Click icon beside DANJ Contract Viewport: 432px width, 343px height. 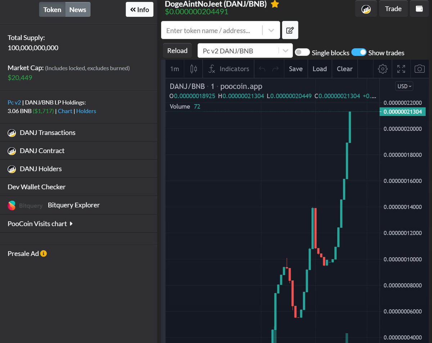click(12, 151)
